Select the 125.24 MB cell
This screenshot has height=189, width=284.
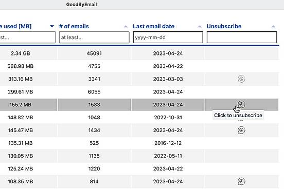point(28,169)
